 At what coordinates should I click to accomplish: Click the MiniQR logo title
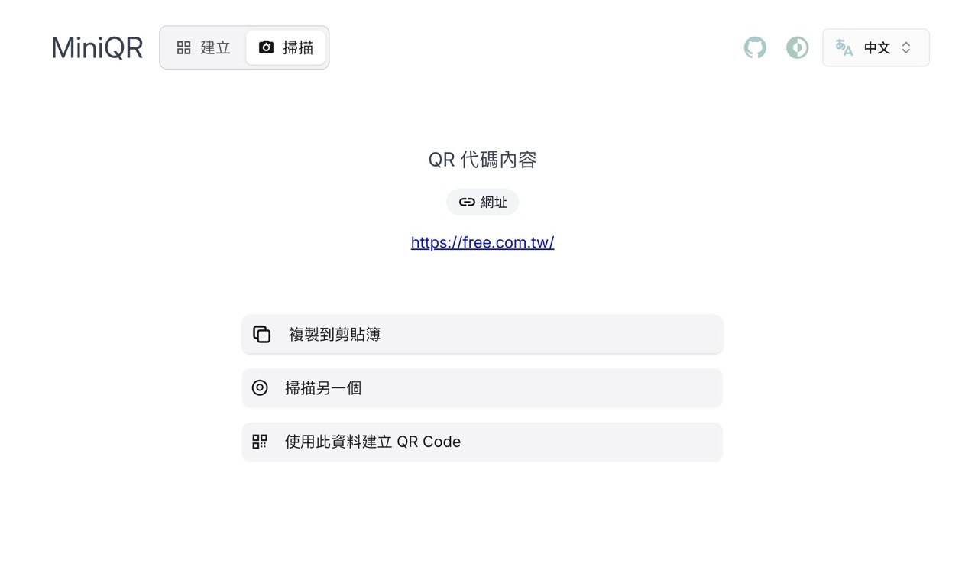(x=97, y=47)
